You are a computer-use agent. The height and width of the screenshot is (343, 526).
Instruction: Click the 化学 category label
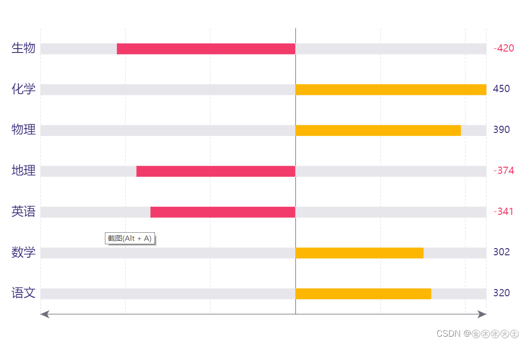pos(24,89)
